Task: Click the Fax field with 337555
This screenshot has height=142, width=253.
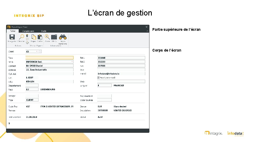Action: [121, 66]
